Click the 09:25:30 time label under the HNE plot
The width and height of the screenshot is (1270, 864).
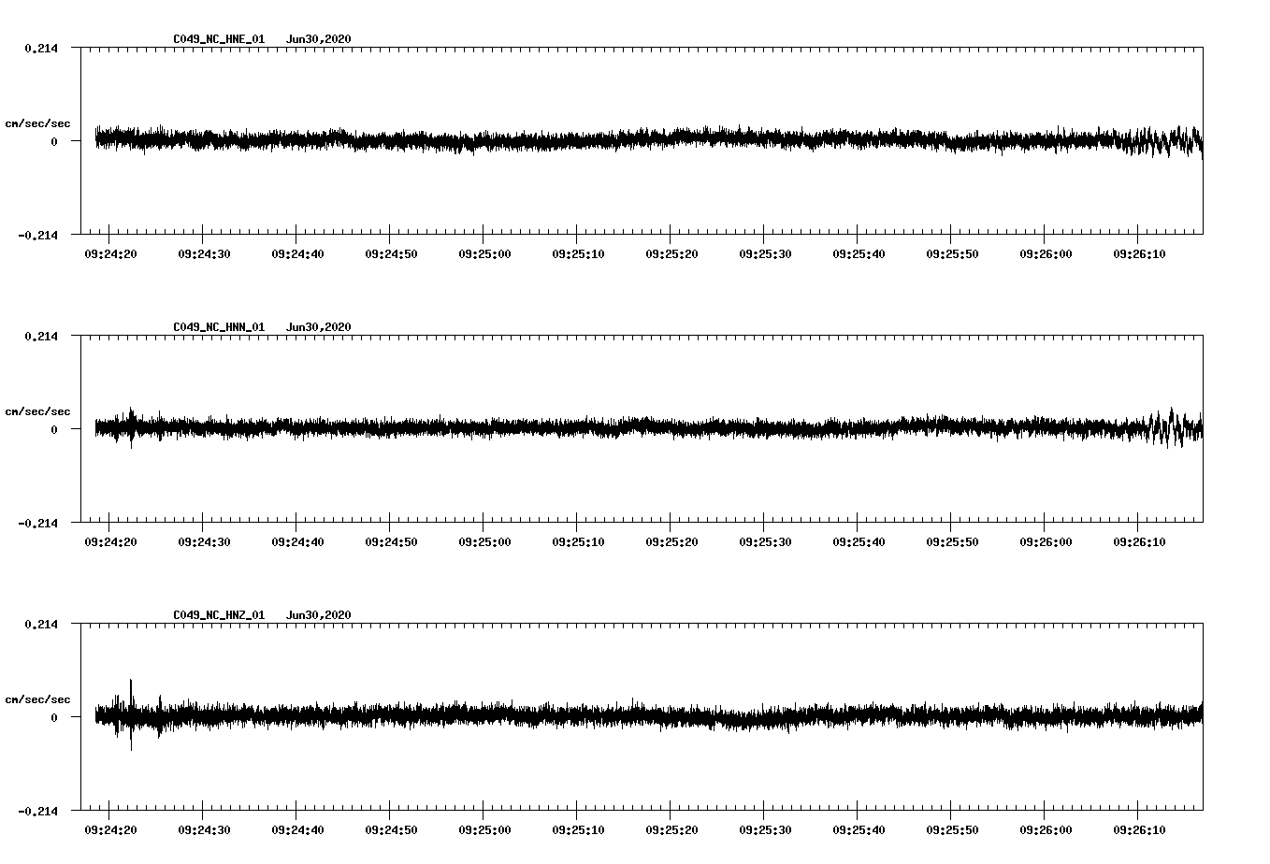pos(765,253)
